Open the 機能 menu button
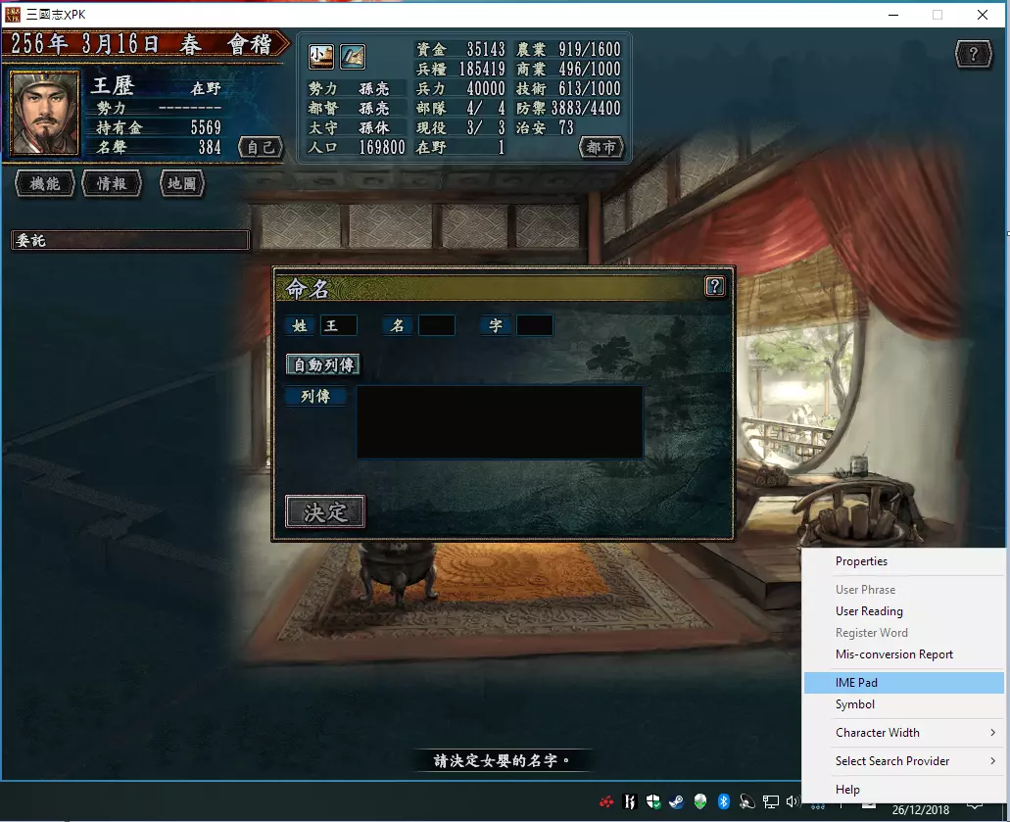Viewport: 1010px width, 822px height. pyautogui.click(x=44, y=184)
